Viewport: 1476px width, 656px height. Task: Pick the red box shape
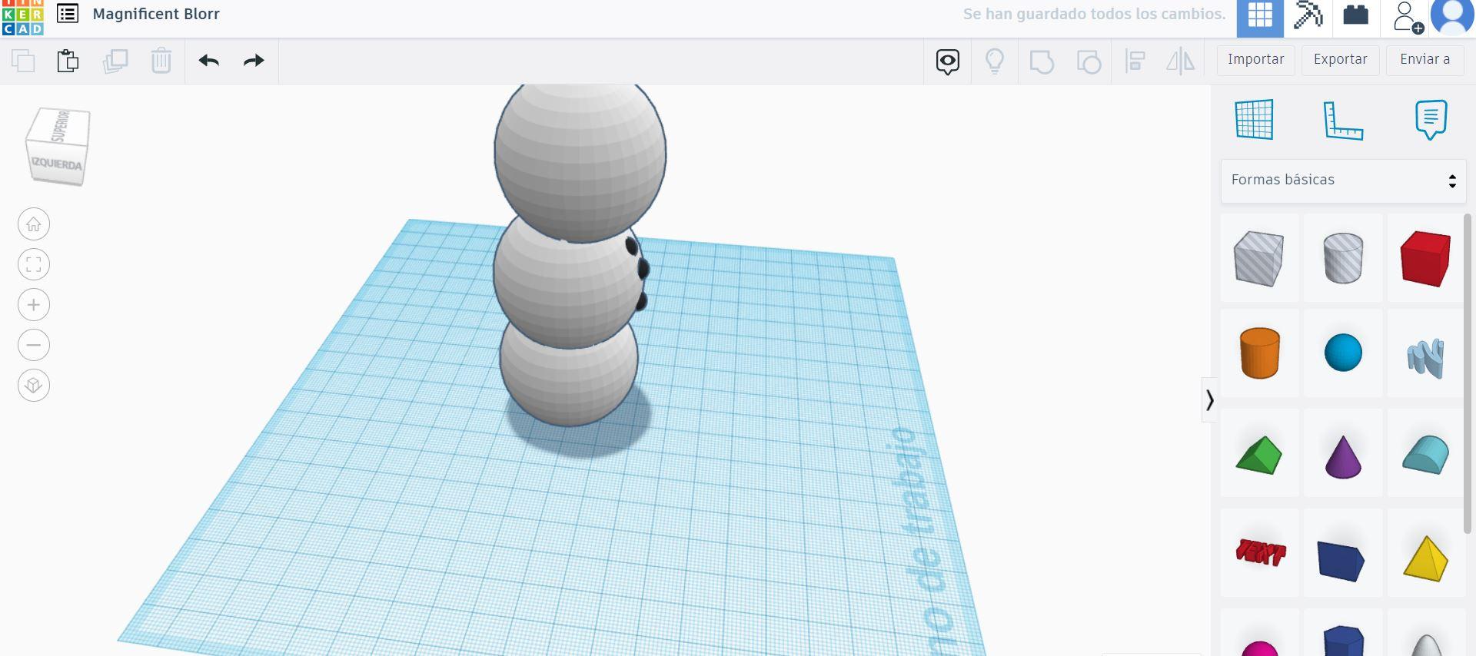pos(1426,258)
